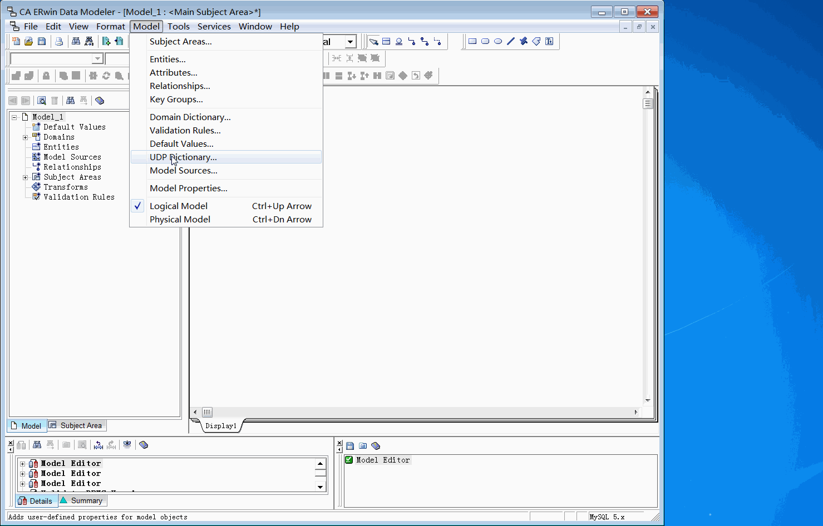Open the Tools menu
This screenshot has width=823, height=526.
(x=179, y=26)
